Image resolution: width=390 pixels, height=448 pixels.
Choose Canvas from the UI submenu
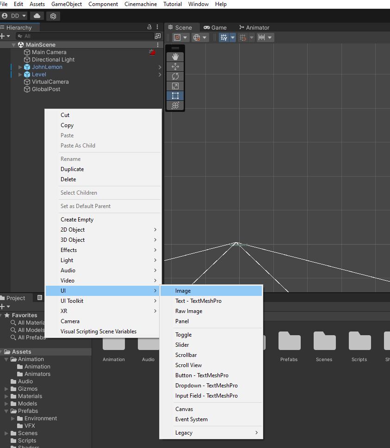click(211, 409)
